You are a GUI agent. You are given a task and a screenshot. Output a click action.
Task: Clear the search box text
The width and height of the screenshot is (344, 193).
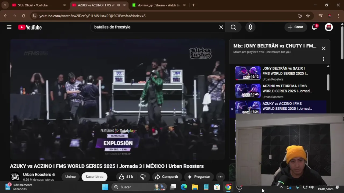pos(221,27)
